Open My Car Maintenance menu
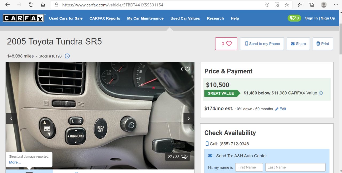342x173 pixels. point(145,18)
